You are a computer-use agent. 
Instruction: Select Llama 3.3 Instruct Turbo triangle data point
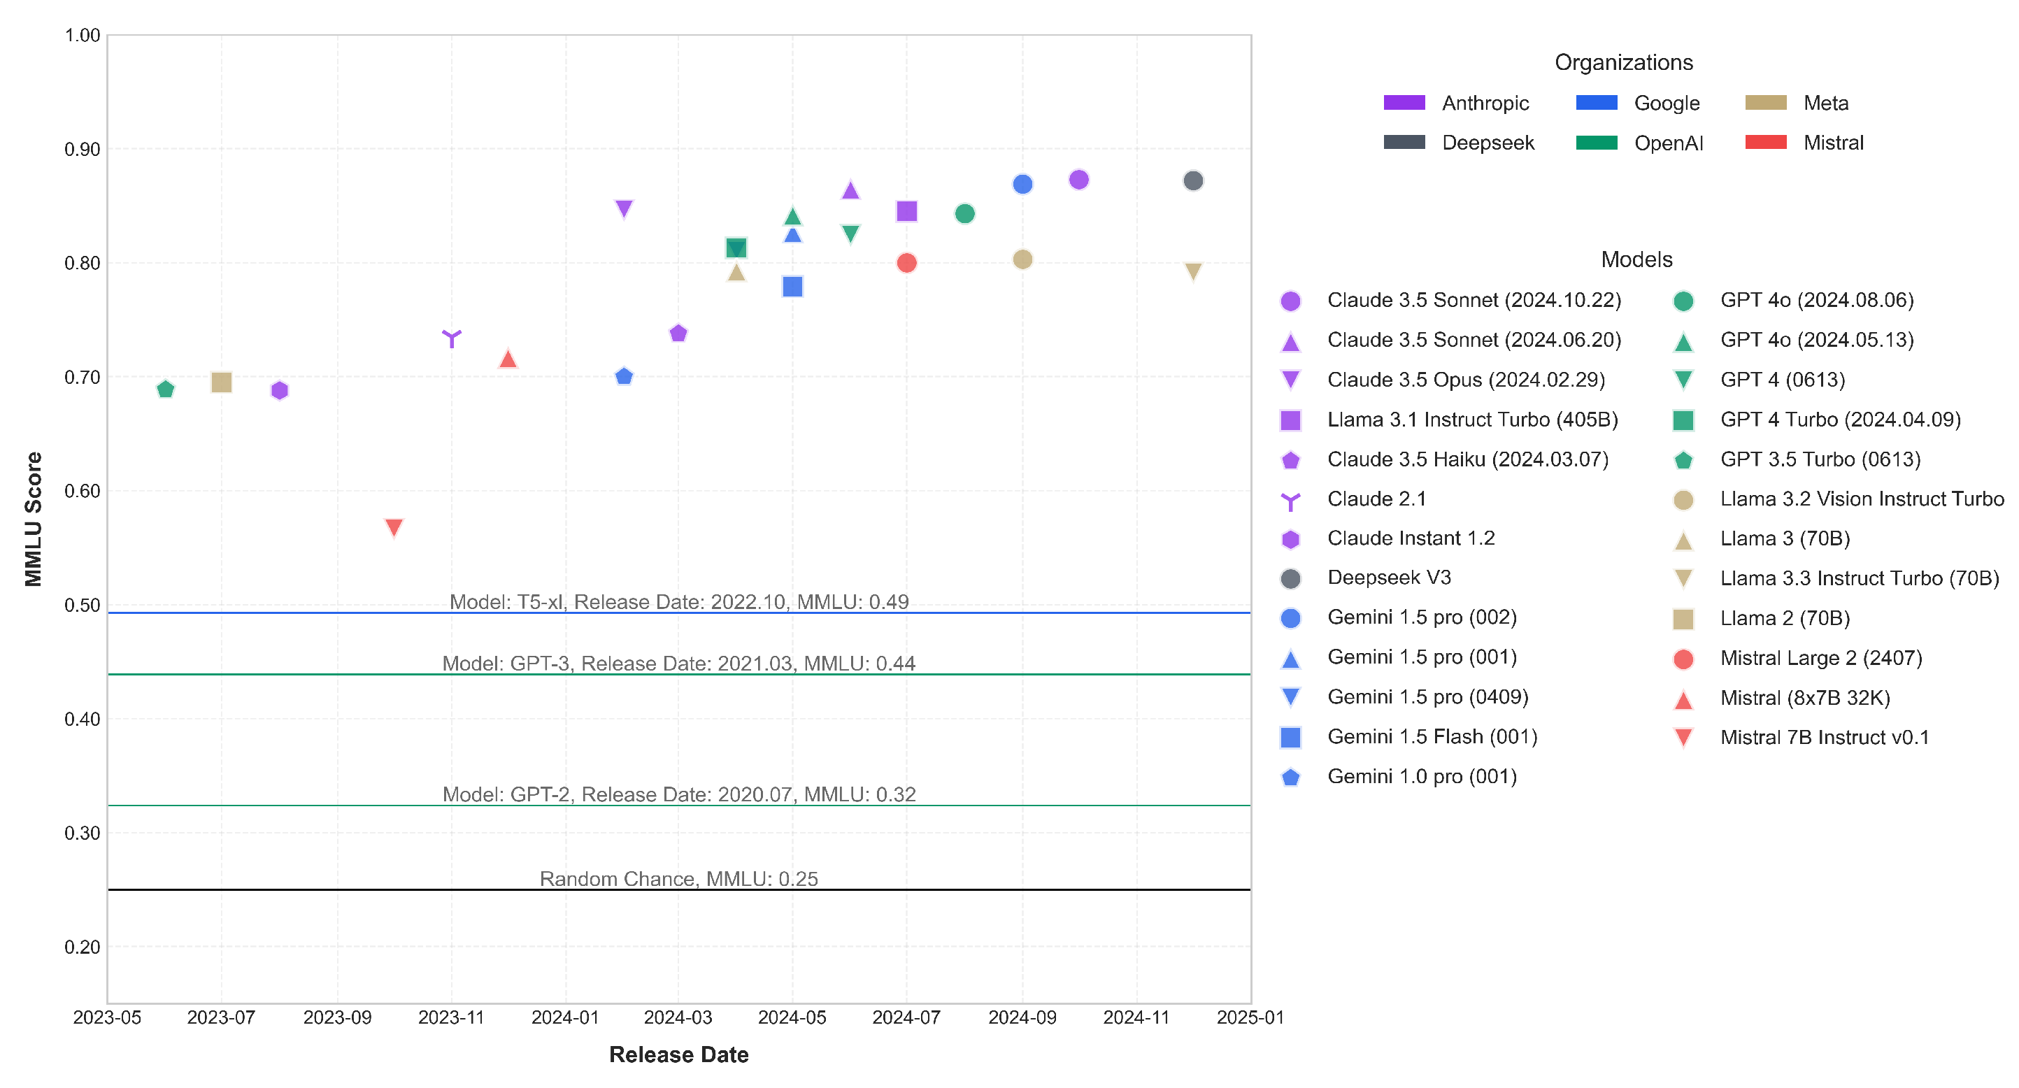(1192, 271)
